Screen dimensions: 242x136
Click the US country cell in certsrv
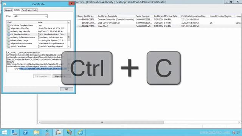(x=211, y=23)
